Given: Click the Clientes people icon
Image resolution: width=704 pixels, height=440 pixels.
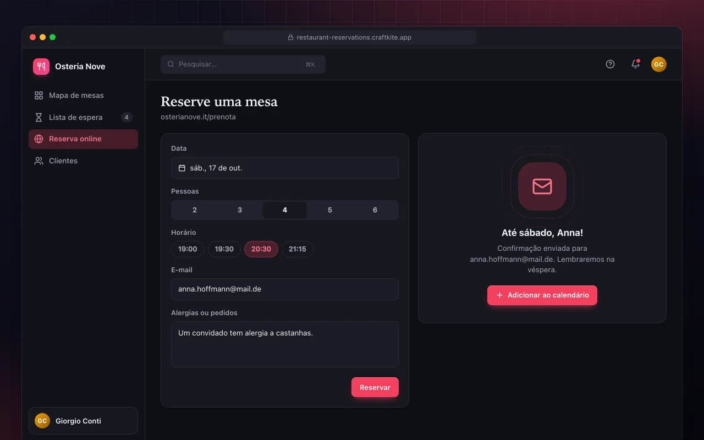Looking at the screenshot, I should pyautogui.click(x=38, y=161).
